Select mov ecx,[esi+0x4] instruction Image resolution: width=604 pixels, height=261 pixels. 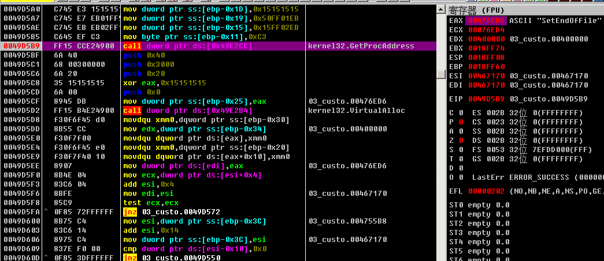pyautogui.click(x=192, y=175)
